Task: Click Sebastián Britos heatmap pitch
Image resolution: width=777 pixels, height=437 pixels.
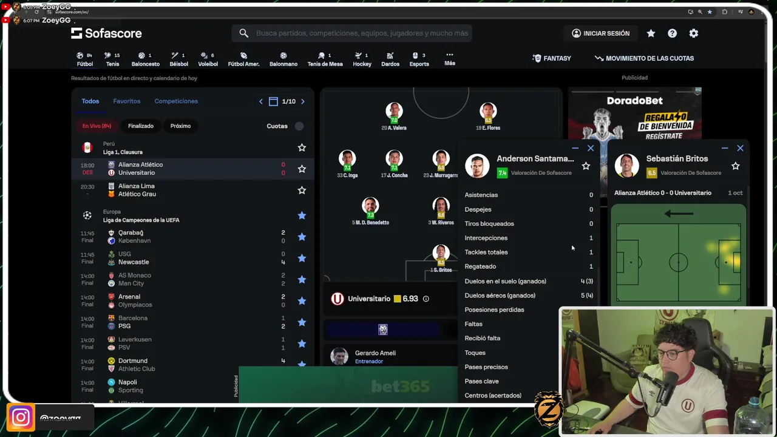Action: 679,262
